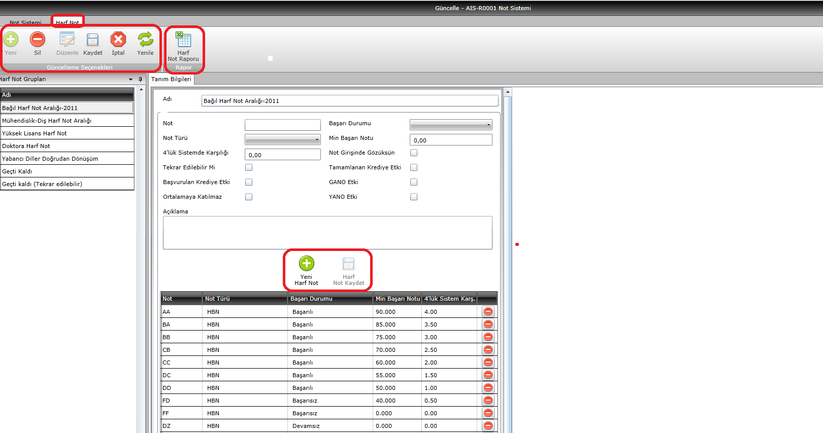Screen dimensions: 823x433
Task: Click the Adı text field
Action: (350, 101)
